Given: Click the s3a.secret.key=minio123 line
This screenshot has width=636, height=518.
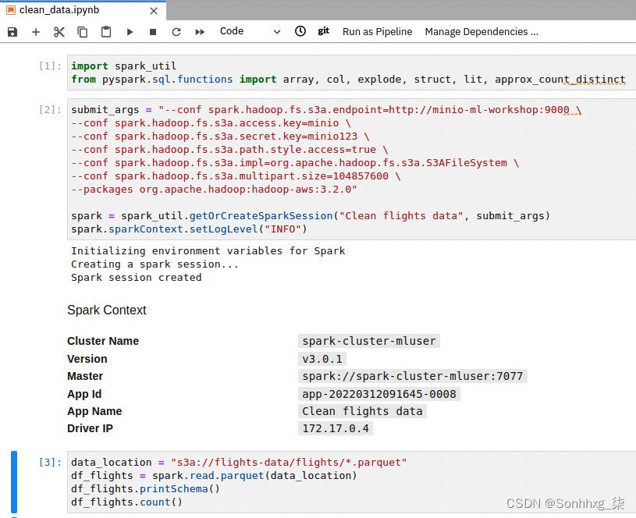Looking at the screenshot, I should click(220, 137).
